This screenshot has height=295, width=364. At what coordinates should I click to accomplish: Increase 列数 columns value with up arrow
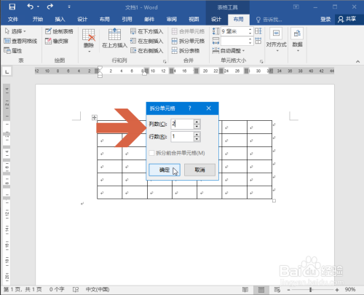coord(197,122)
